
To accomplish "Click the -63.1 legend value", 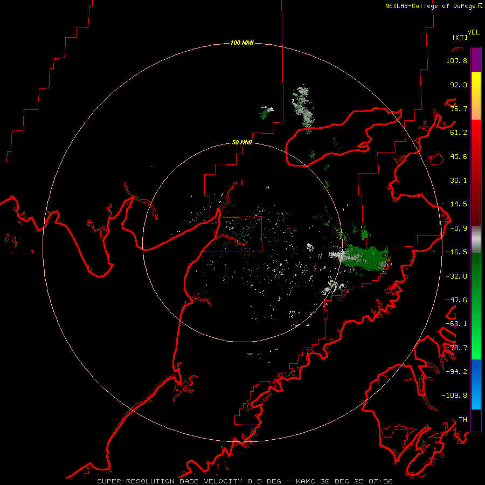I will point(456,324).
